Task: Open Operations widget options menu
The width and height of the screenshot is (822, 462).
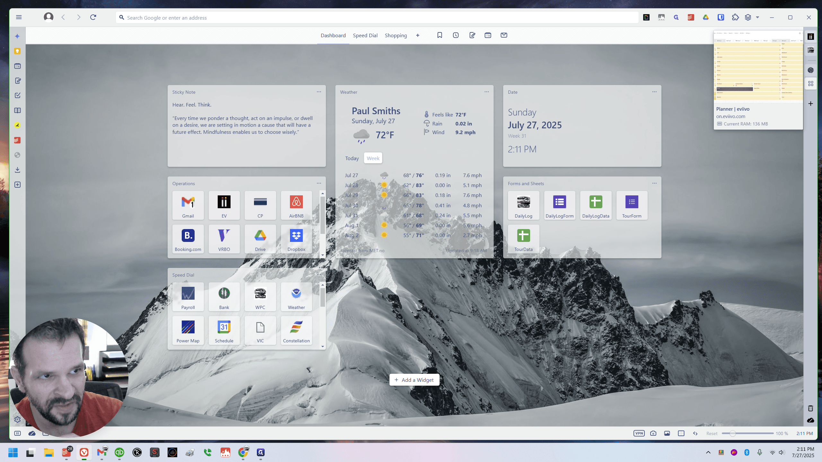Action: 319,183
